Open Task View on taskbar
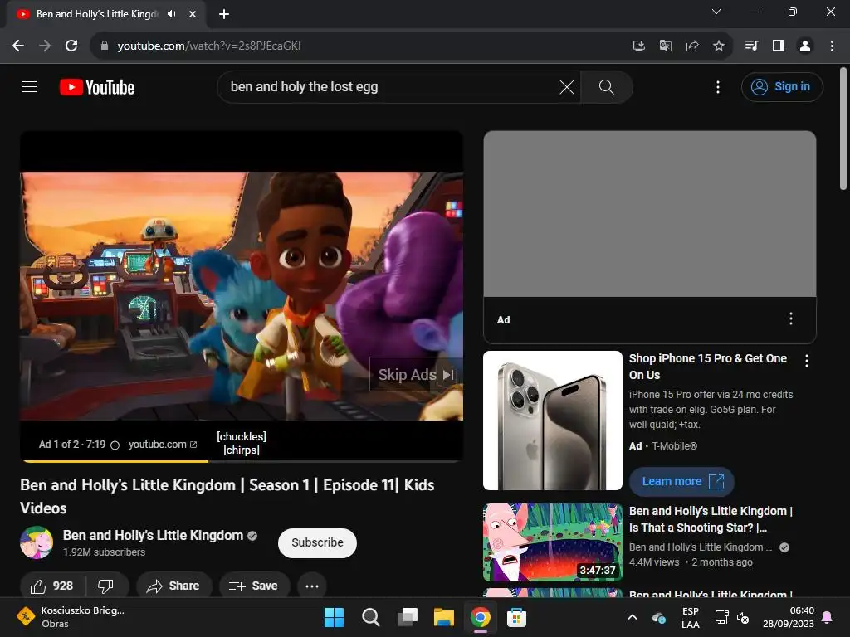 point(407,617)
